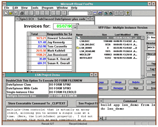The image size is (158, 127).
Task: Open the Spin3.SCX window control menu box
Action: pyautogui.click(x=17, y=19)
